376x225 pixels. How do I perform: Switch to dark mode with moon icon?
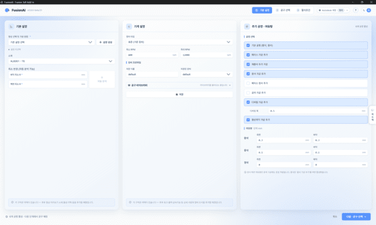click(x=363, y=10)
